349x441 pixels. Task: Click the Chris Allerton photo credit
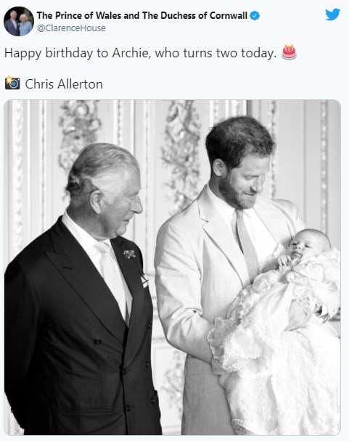tap(64, 84)
